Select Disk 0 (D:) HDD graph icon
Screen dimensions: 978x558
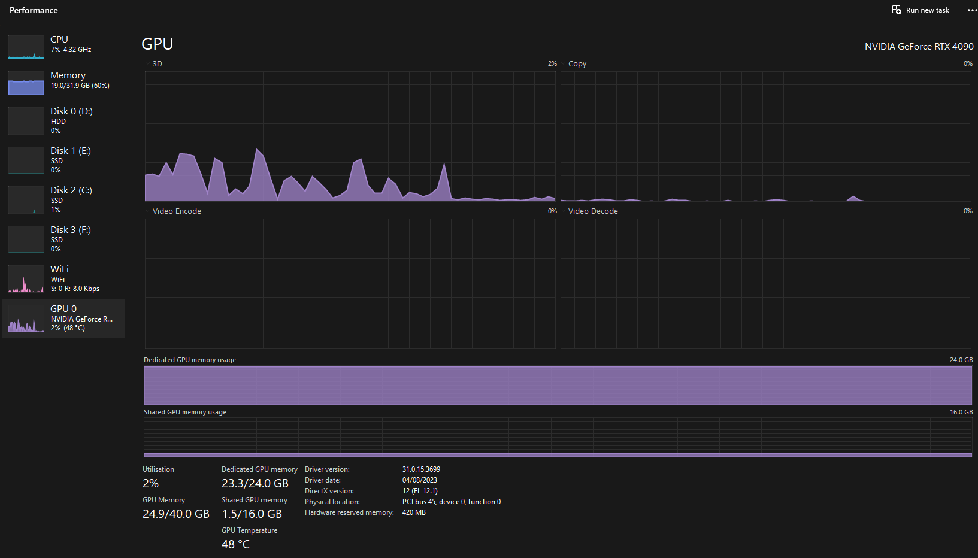pyautogui.click(x=26, y=120)
